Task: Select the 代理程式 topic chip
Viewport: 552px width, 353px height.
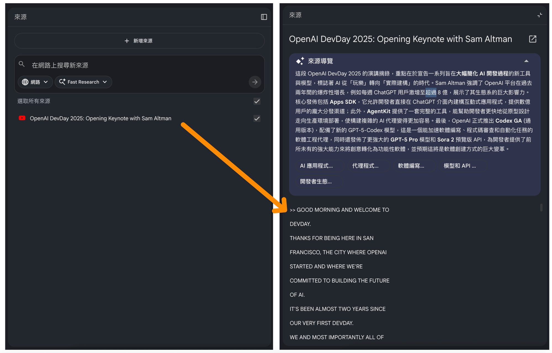Action: point(365,166)
